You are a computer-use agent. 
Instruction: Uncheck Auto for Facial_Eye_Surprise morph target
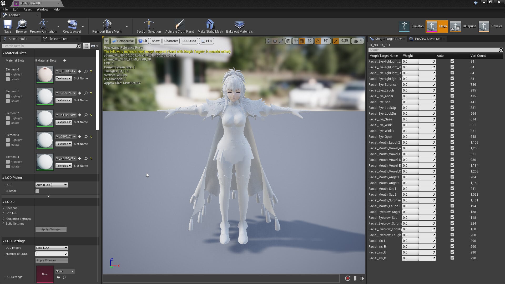452,84
